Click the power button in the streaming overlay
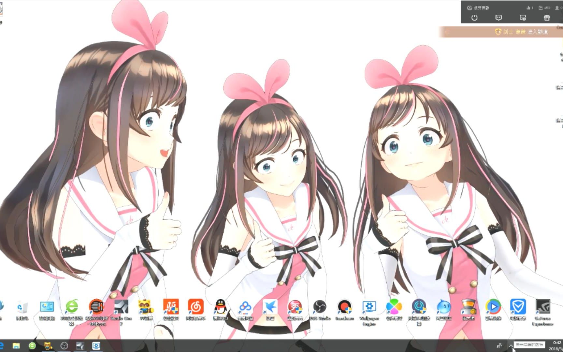The image size is (563, 352). tap(474, 18)
